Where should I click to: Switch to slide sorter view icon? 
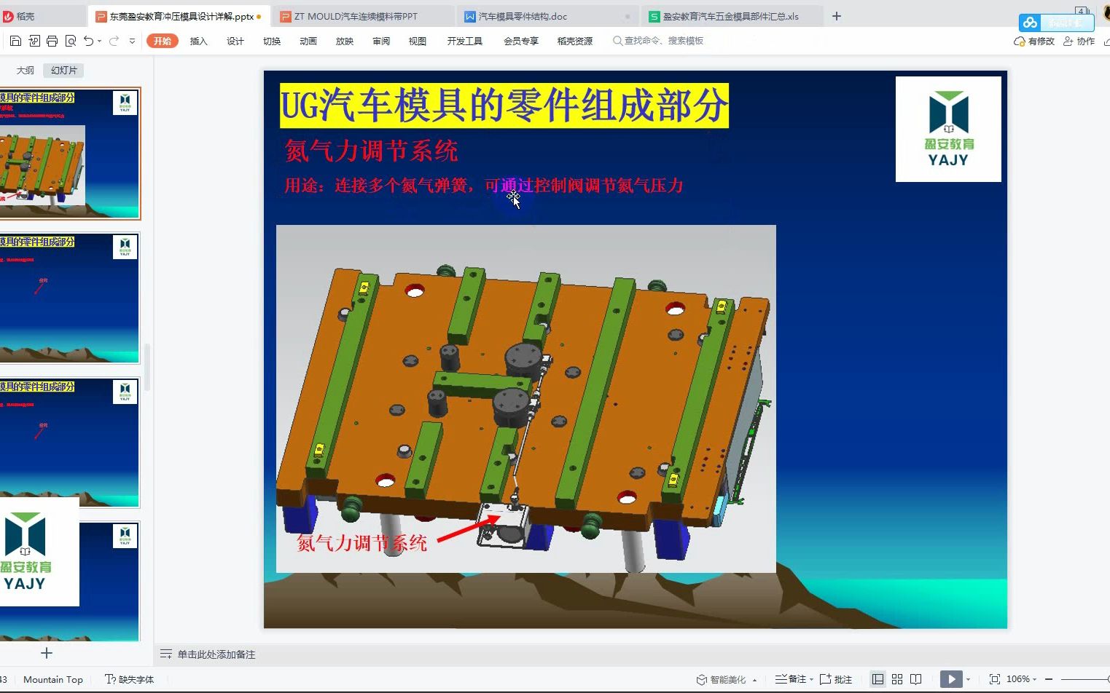[x=897, y=678]
